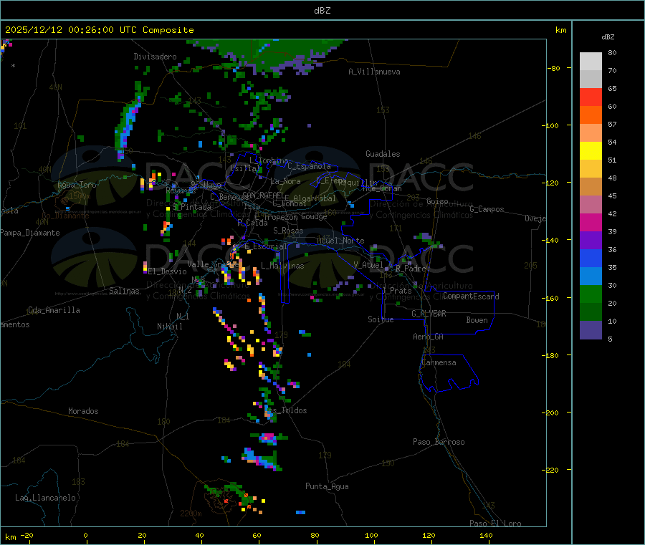
Task: Click the A_Villanueva map label
Action: [374, 72]
